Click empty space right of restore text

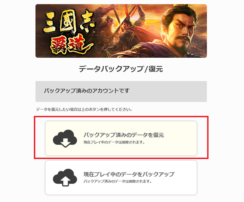coord(181,138)
